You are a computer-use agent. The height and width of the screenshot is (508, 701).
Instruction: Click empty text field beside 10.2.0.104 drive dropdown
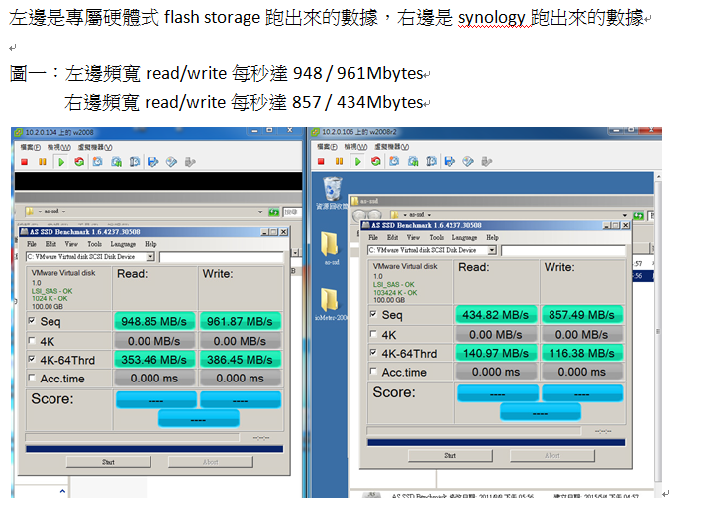(222, 257)
